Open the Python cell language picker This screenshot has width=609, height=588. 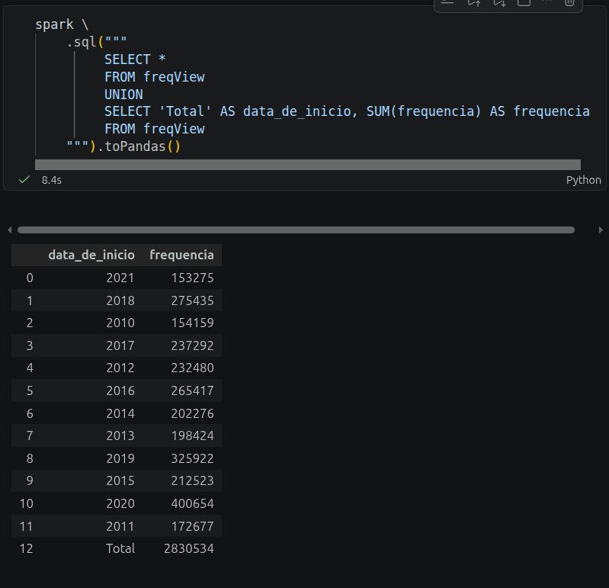coord(583,180)
